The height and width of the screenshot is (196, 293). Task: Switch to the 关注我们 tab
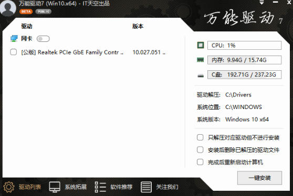point(167,187)
